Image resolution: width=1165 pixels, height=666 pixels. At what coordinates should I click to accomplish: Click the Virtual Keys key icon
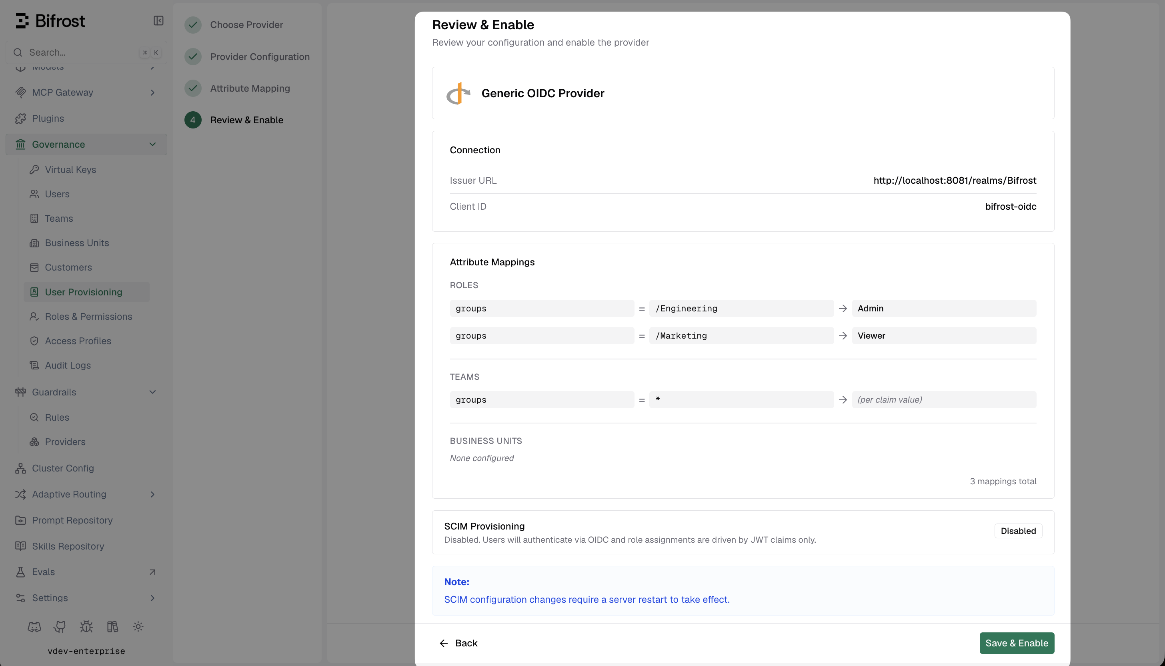(x=34, y=170)
